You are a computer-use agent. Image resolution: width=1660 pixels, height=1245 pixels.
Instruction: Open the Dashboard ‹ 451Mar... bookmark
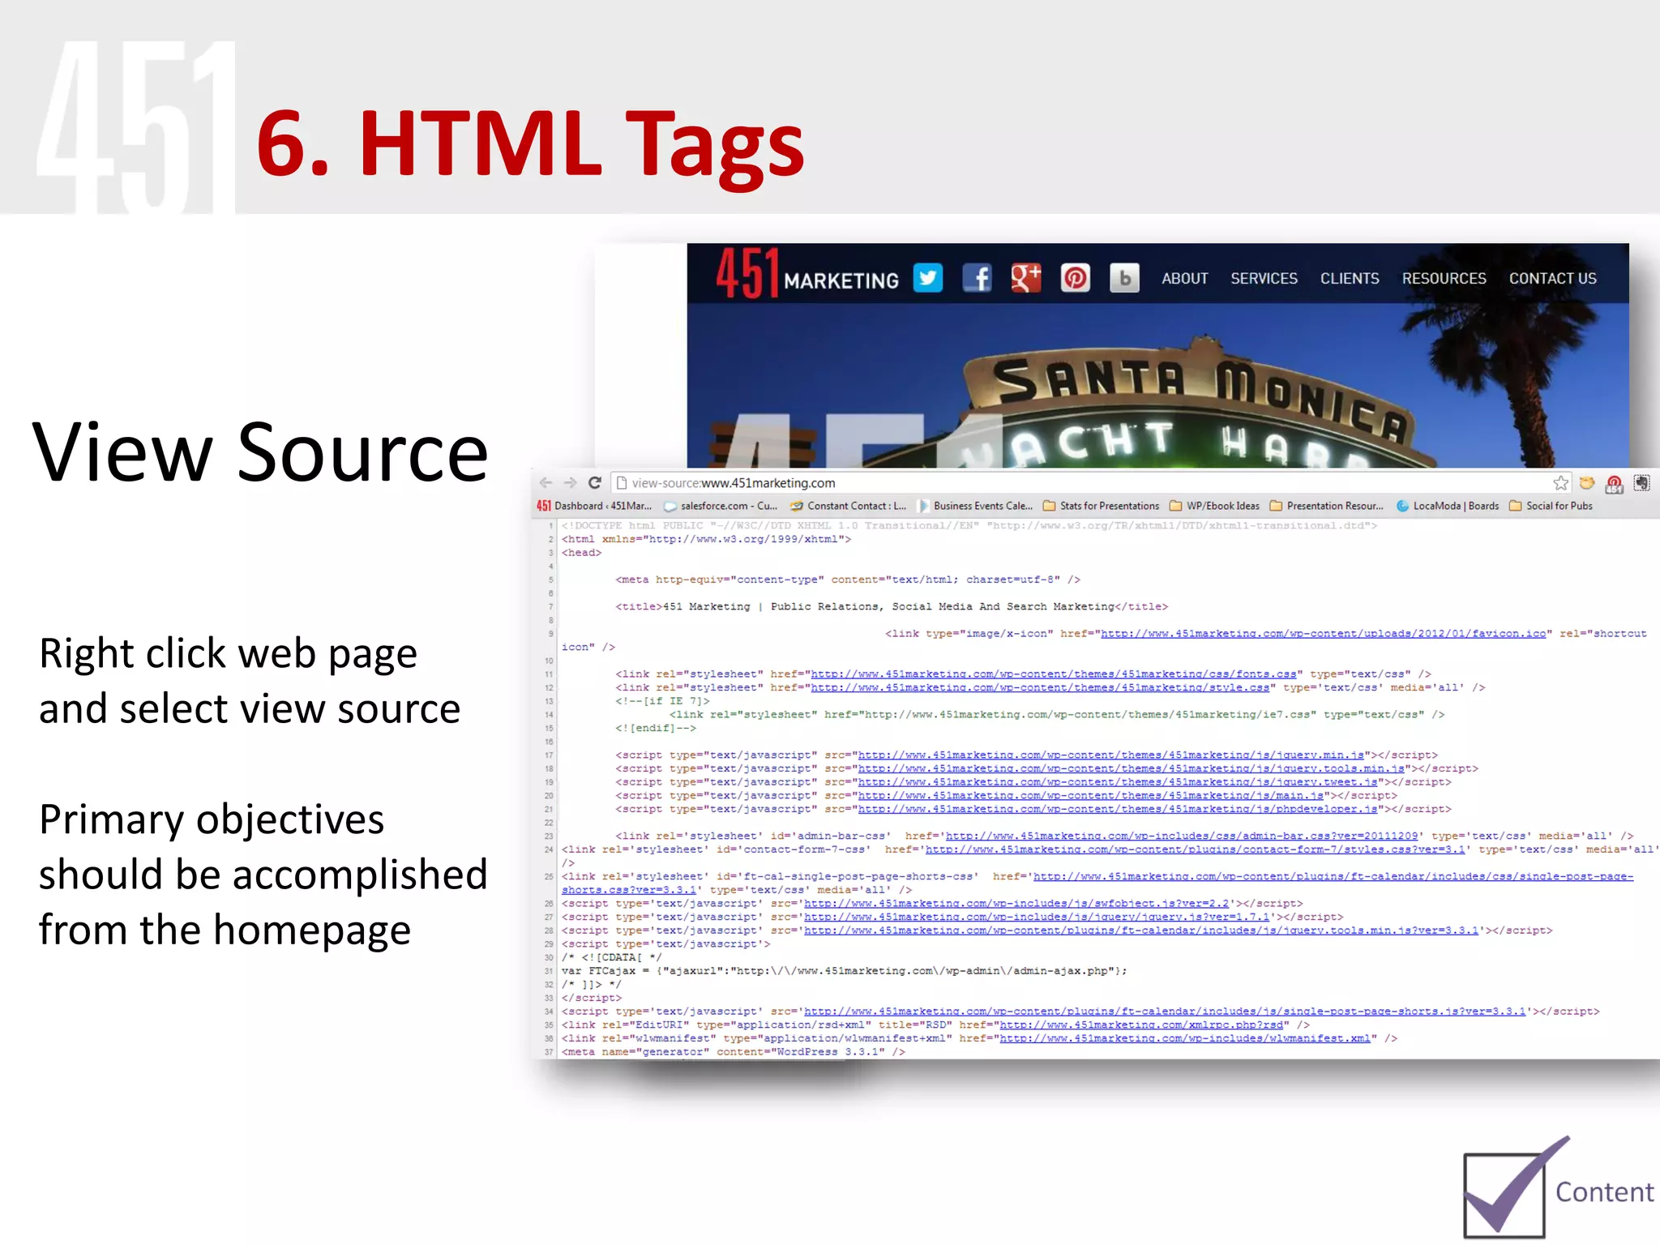coord(594,506)
